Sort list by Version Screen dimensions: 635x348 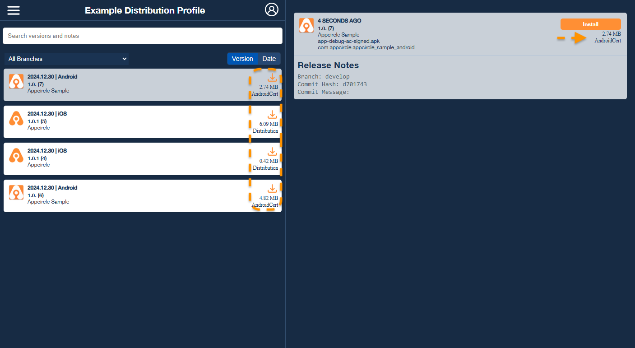(x=242, y=59)
